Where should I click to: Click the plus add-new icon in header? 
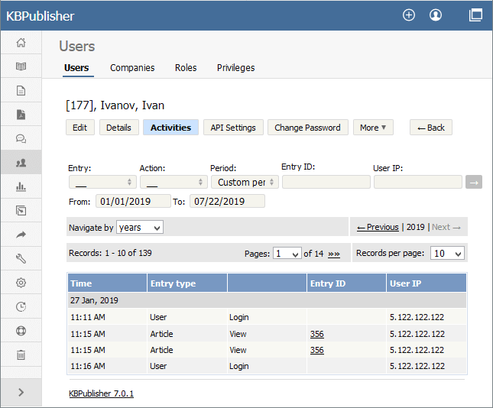(x=409, y=15)
